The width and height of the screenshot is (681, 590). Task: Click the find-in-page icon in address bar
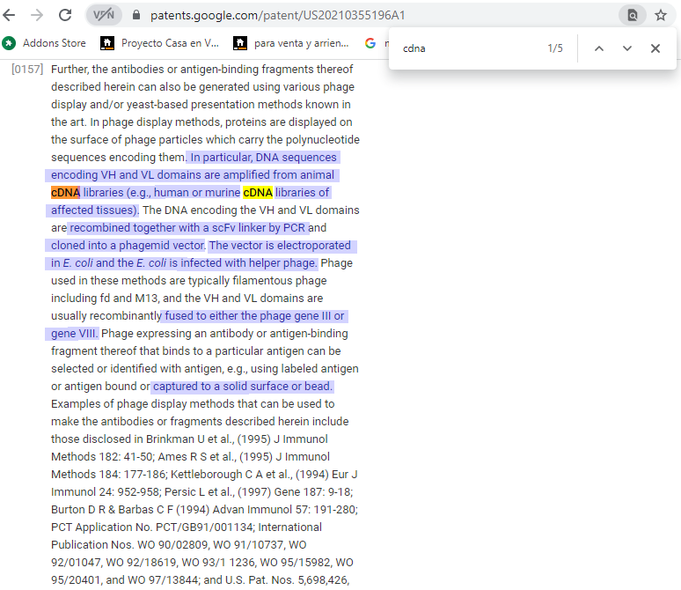pyautogui.click(x=631, y=15)
